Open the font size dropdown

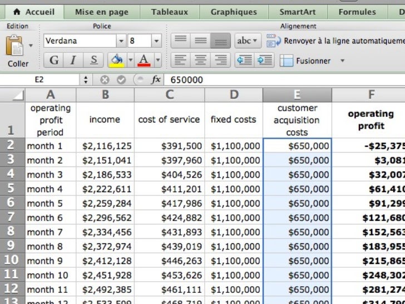[156, 41]
